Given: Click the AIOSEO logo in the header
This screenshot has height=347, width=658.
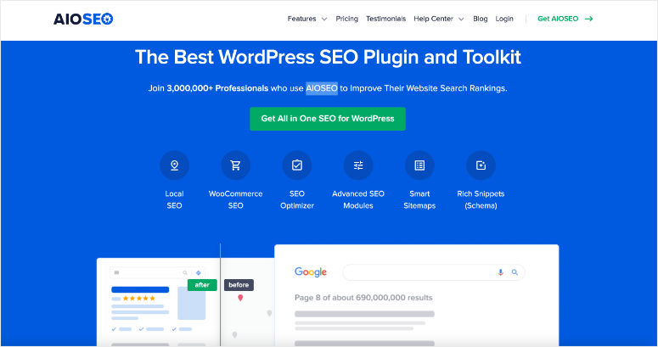Looking at the screenshot, I should (x=83, y=19).
